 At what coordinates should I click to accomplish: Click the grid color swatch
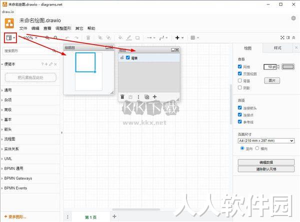pos(288,66)
